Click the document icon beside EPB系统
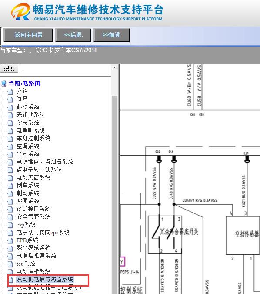Screen dimensions: 260x294 pos(10,241)
